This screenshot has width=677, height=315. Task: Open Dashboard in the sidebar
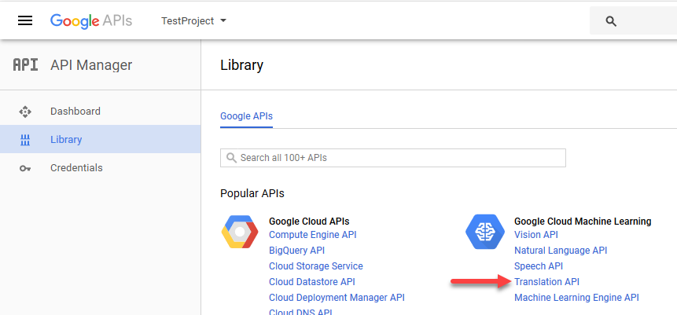coord(75,112)
